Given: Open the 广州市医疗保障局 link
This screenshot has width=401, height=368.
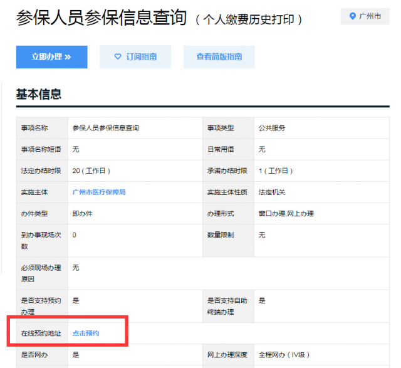Looking at the screenshot, I should (99, 192).
